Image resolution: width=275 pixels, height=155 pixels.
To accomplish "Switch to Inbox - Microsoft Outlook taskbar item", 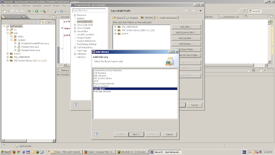I will tap(67, 152).
